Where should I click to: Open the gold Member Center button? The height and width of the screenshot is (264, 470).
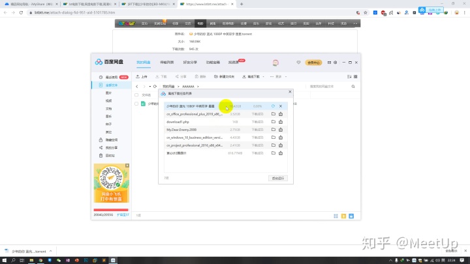313,63
